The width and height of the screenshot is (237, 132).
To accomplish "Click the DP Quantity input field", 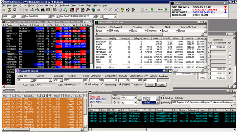I will [x=96, y=80].
